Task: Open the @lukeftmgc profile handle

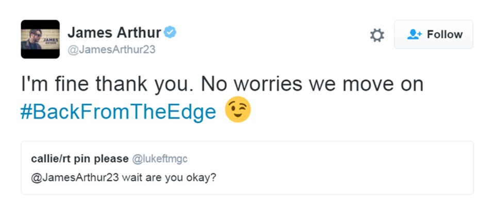Action: 159,159
